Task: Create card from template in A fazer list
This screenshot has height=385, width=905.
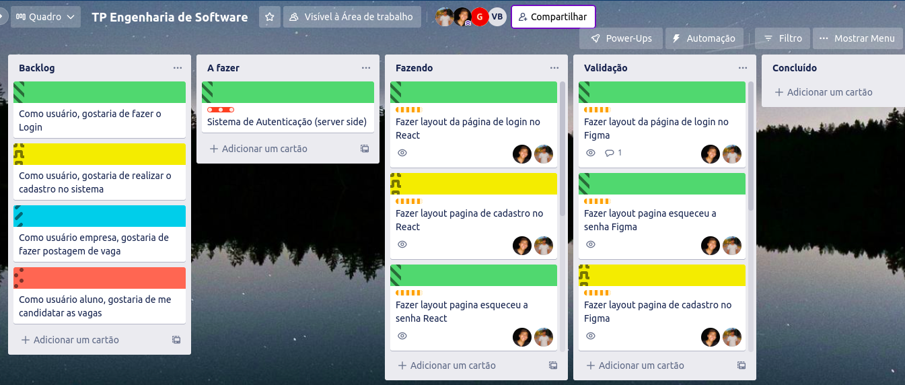Action: (365, 149)
